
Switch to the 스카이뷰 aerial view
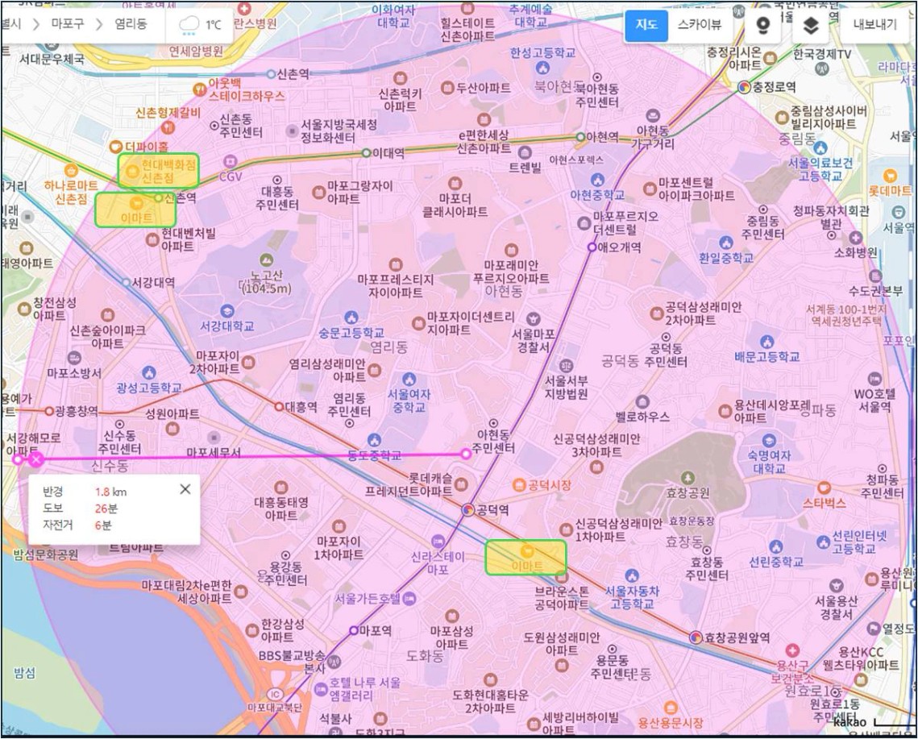[x=699, y=25]
